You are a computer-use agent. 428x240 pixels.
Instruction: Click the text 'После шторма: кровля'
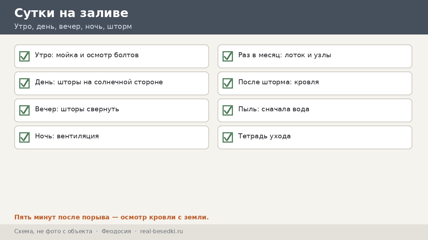click(x=279, y=82)
